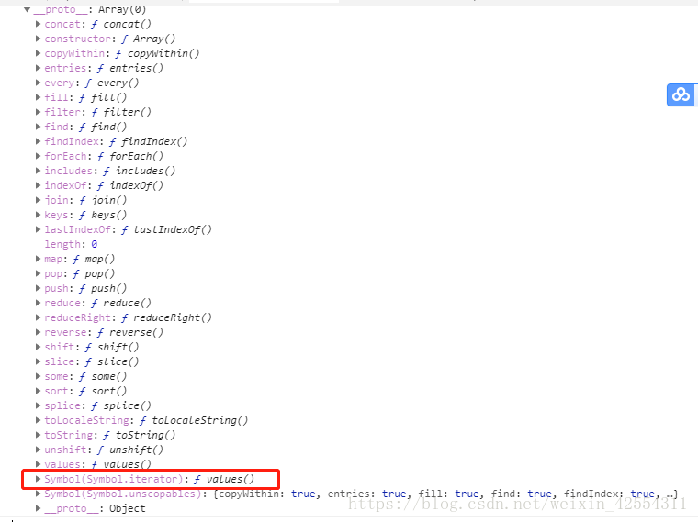Expand the join property arrow
The image size is (698, 522).
(x=39, y=200)
